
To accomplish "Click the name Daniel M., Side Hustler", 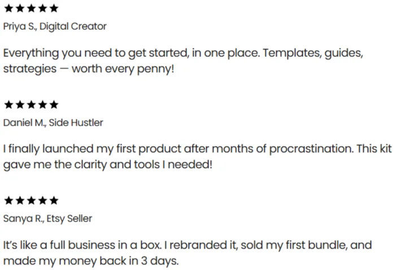I will 53,123.
